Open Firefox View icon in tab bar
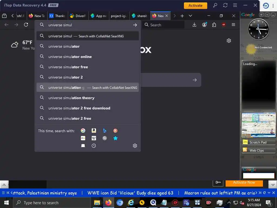277x208 pixels. (4, 16)
